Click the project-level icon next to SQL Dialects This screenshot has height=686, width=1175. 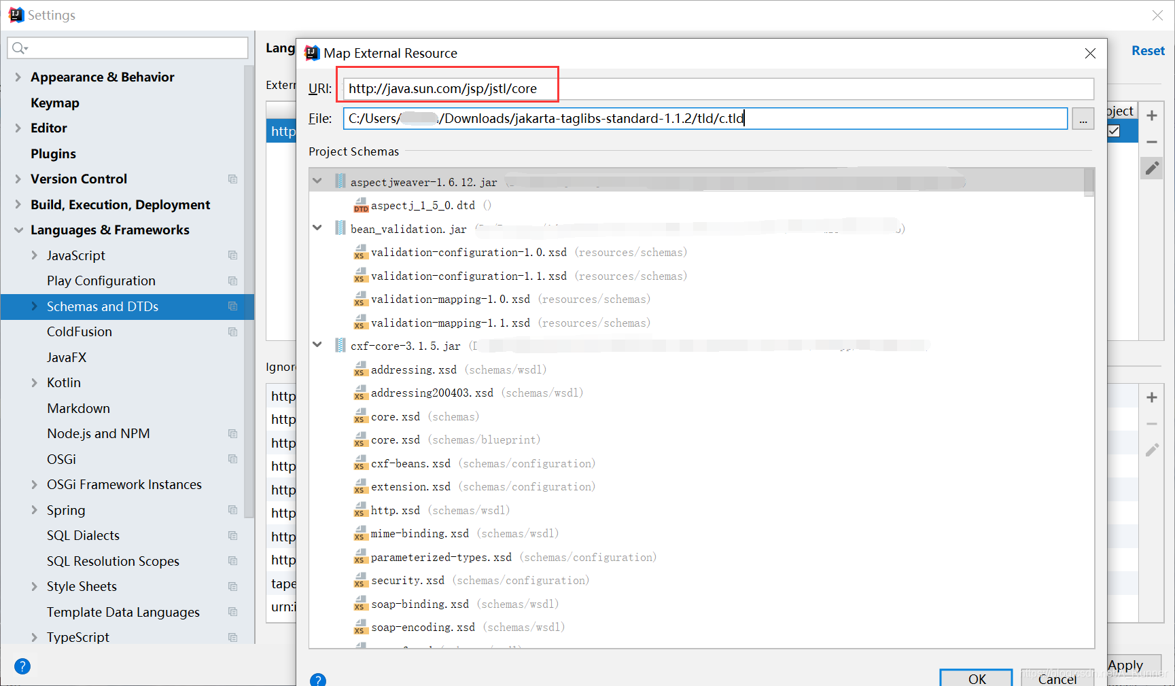coord(233,536)
